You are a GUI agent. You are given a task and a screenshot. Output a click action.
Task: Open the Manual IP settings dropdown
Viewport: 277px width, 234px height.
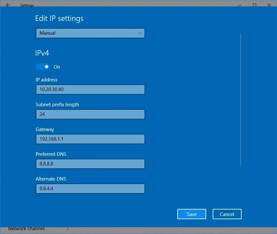coord(90,33)
